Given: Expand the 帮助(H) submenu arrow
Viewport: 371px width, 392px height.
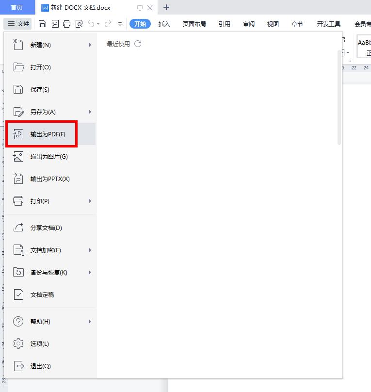Looking at the screenshot, I should click(90, 321).
